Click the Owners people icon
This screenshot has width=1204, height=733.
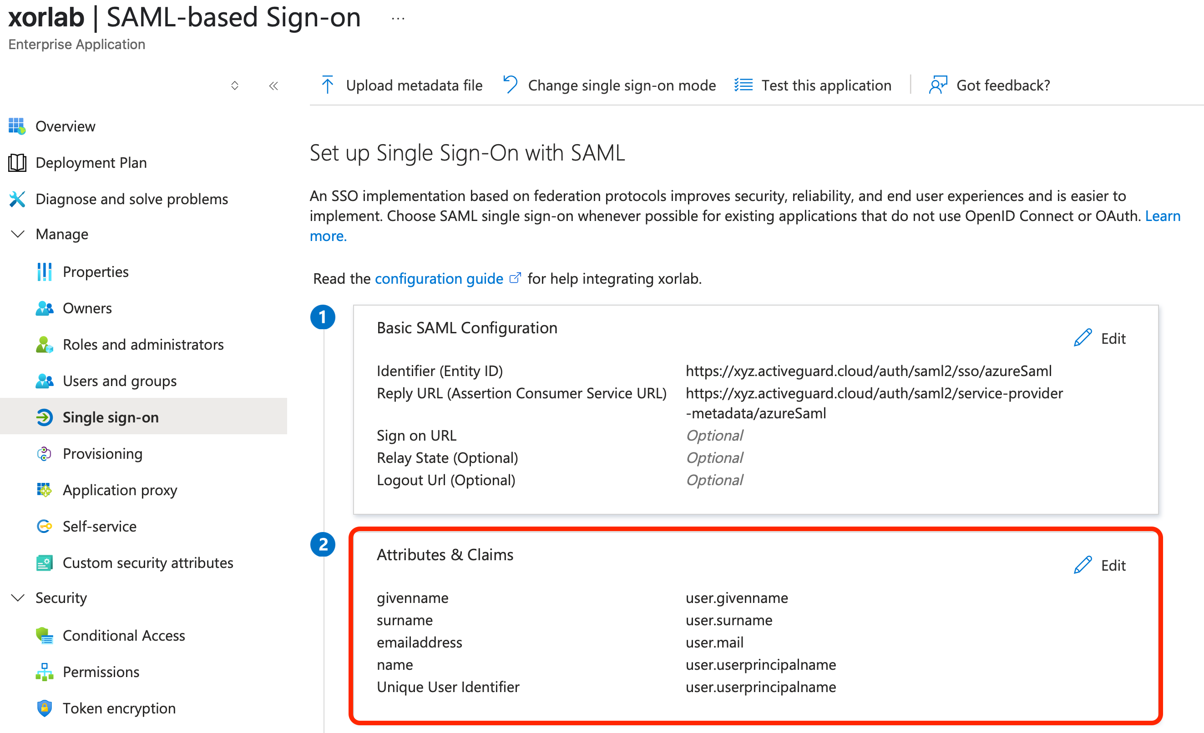coord(45,308)
